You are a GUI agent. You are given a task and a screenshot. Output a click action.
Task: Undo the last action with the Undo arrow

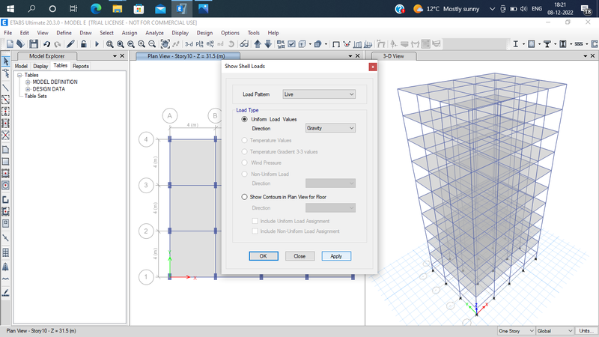46,44
